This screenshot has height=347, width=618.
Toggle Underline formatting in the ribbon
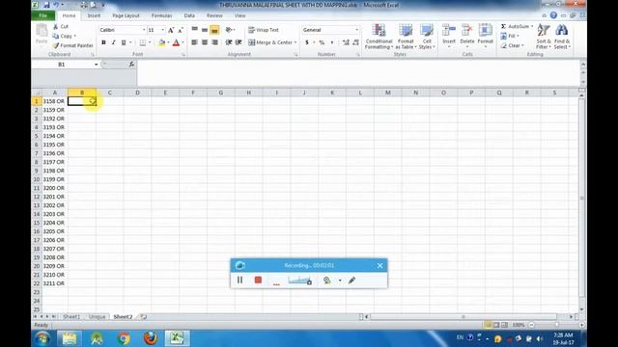[124, 42]
